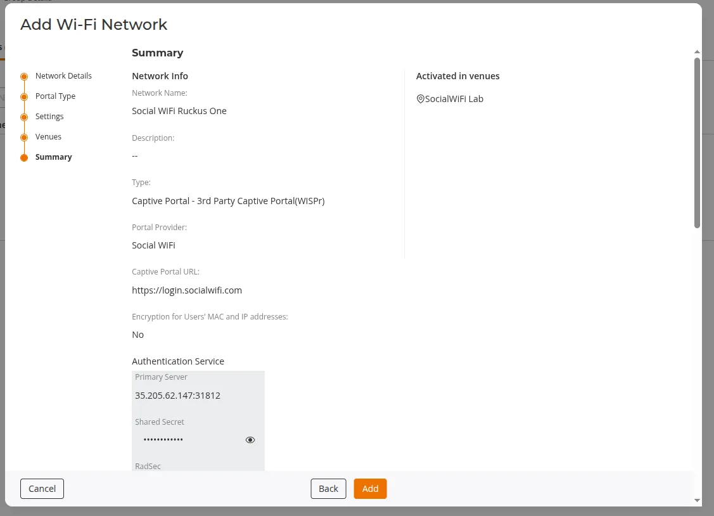The image size is (714, 516).
Task: Click the 'Captive Portal - 3rd Party Captive Portal(WISPr)' type
Action: click(x=228, y=201)
